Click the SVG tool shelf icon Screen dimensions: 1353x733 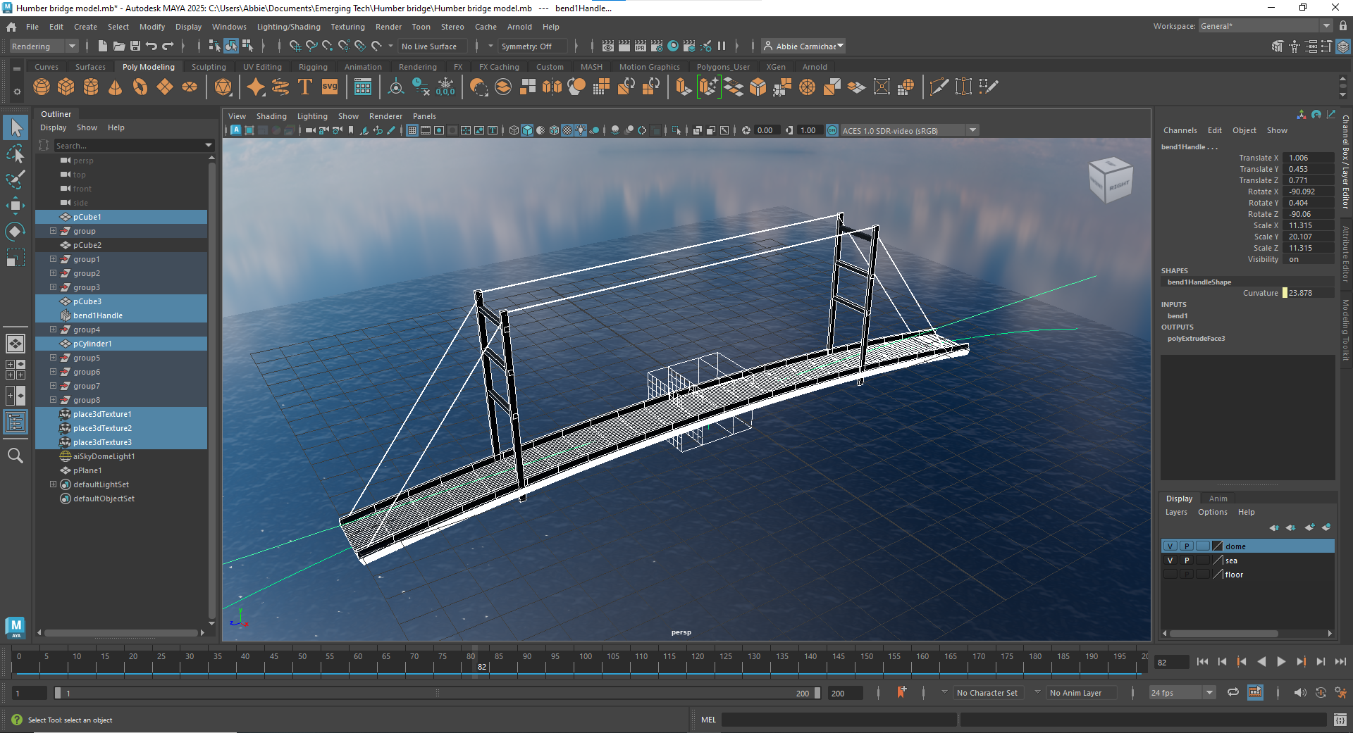tap(330, 87)
